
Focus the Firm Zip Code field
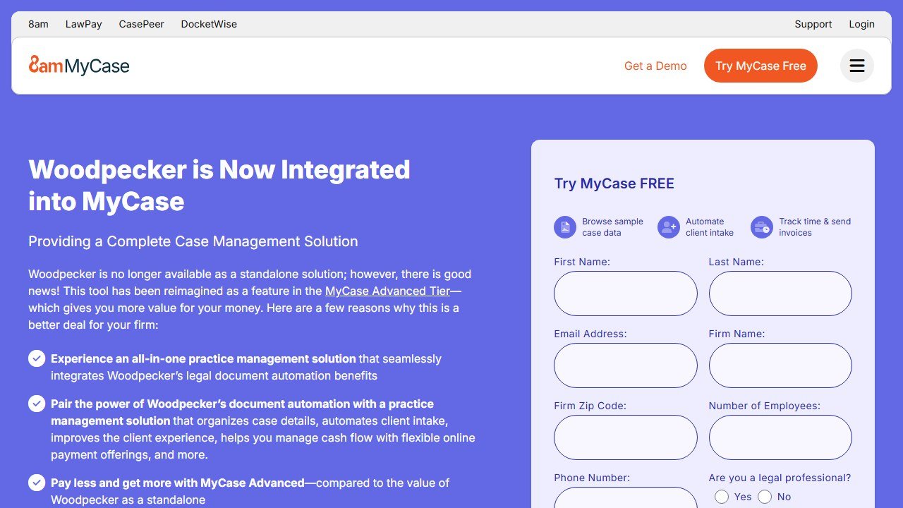pos(626,437)
